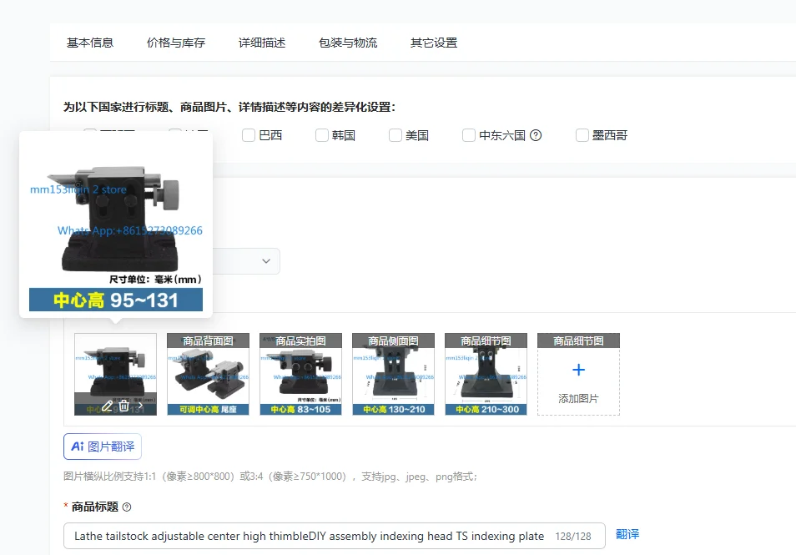Check the 中东六国 checkbox

coord(469,135)
